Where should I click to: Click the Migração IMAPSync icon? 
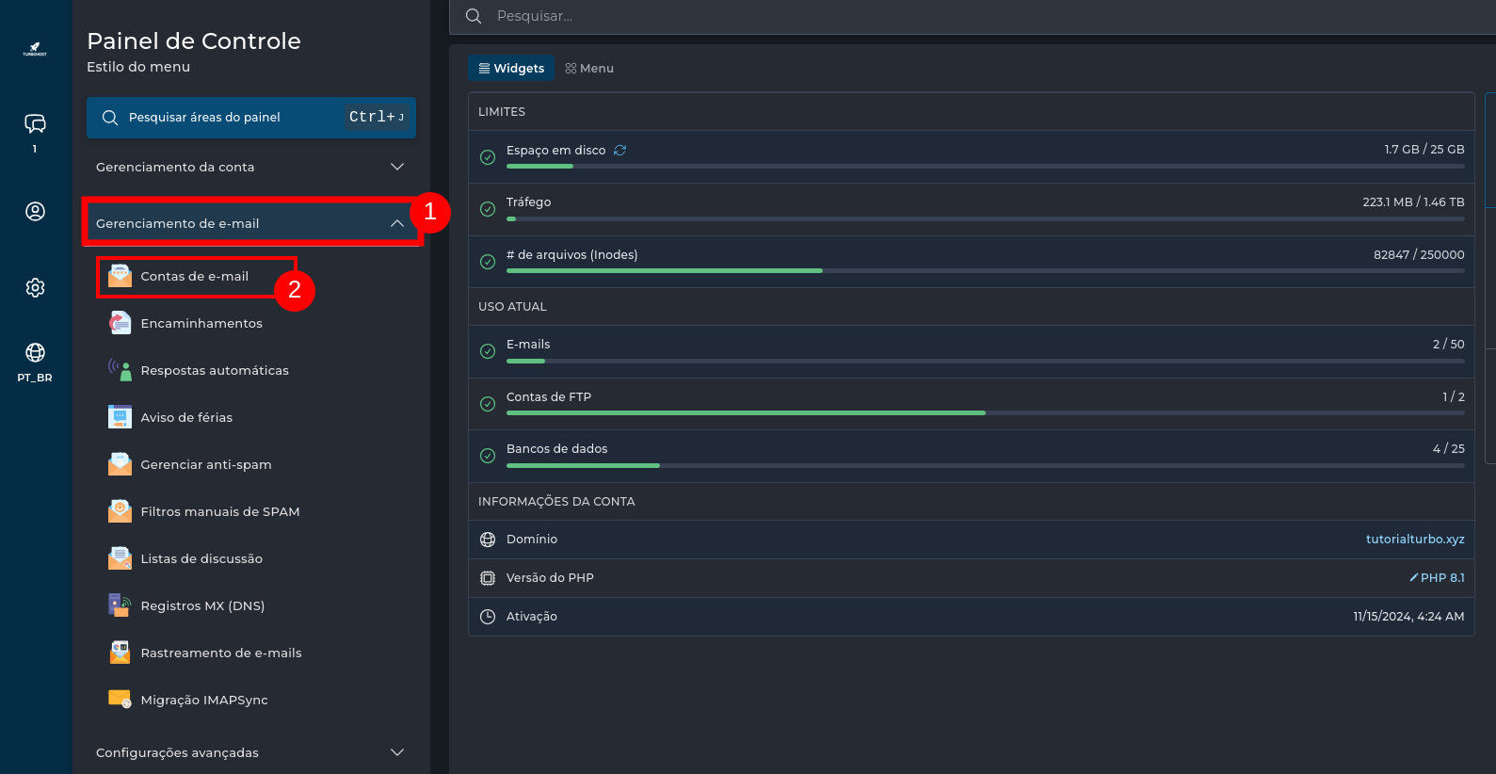click(120, 700)
